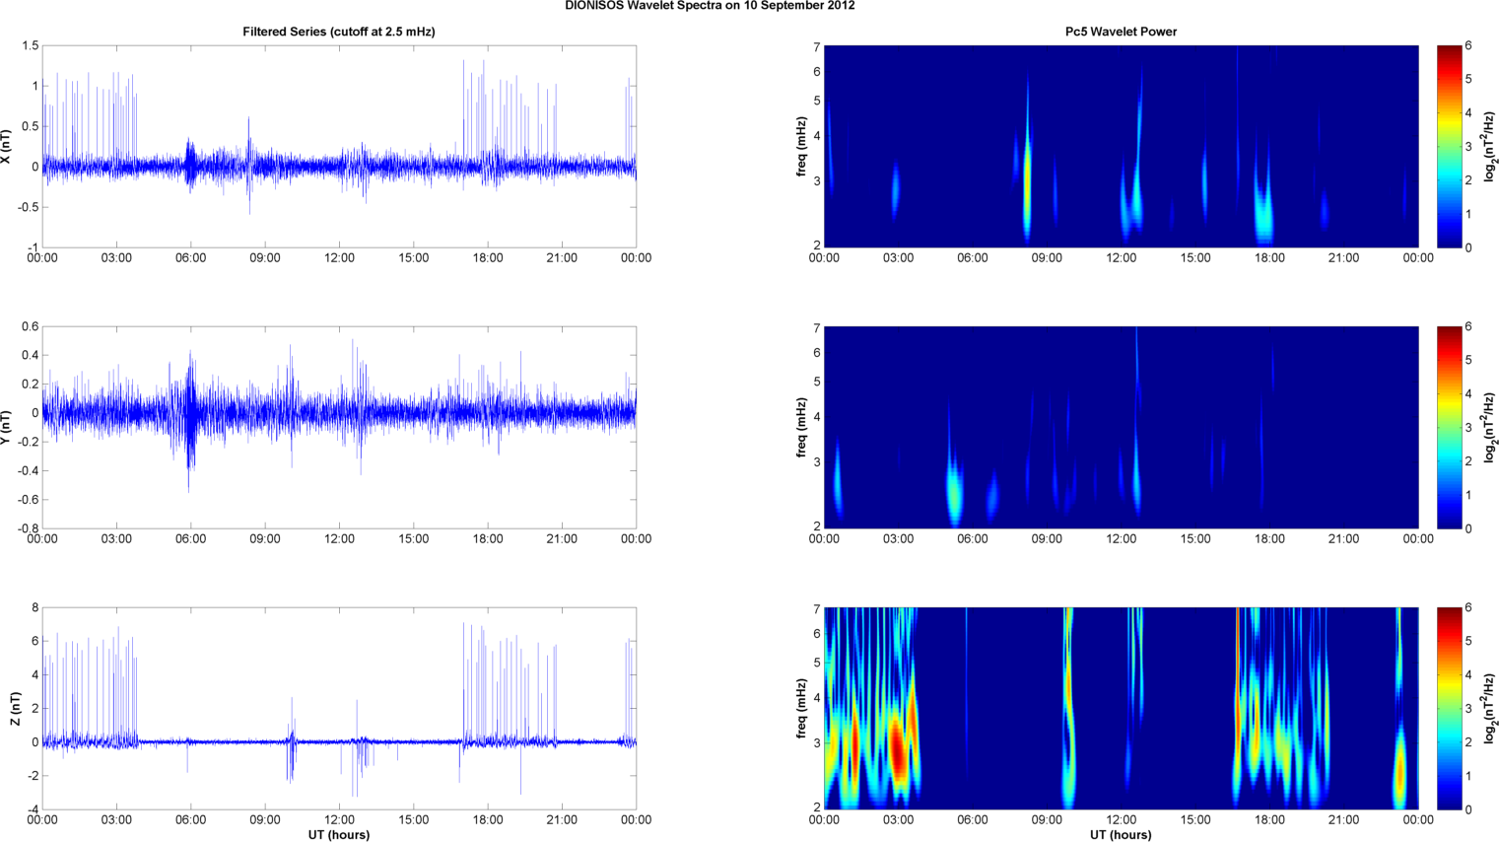Click the red power peak near 03:00 in Z spectrogram
Image resolution: width=1499 pixels, height=842 pixels.
(x=896, y=749)
